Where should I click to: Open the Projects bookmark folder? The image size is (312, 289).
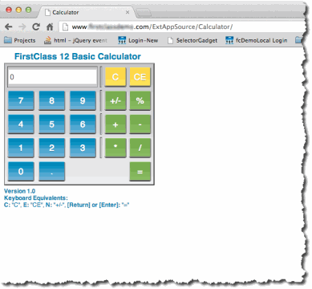[20, 40]
